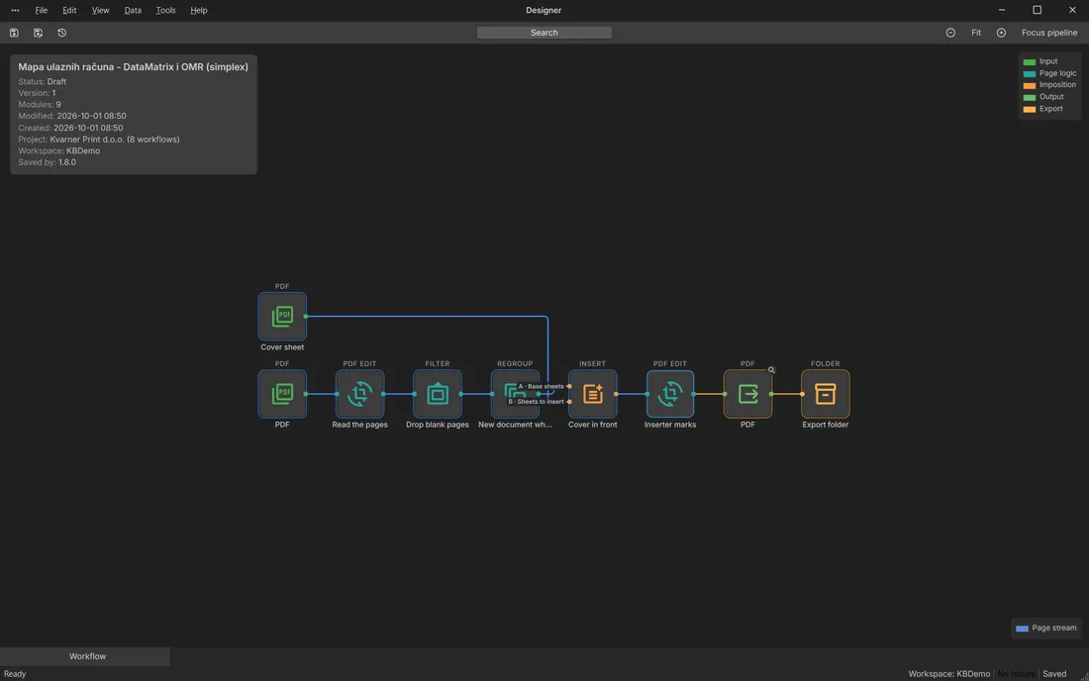Screen dimensions: 1089x681
Task: Click the Saved indicator in the status bar
Action: pyautogui.click(x=1054, y=673)
